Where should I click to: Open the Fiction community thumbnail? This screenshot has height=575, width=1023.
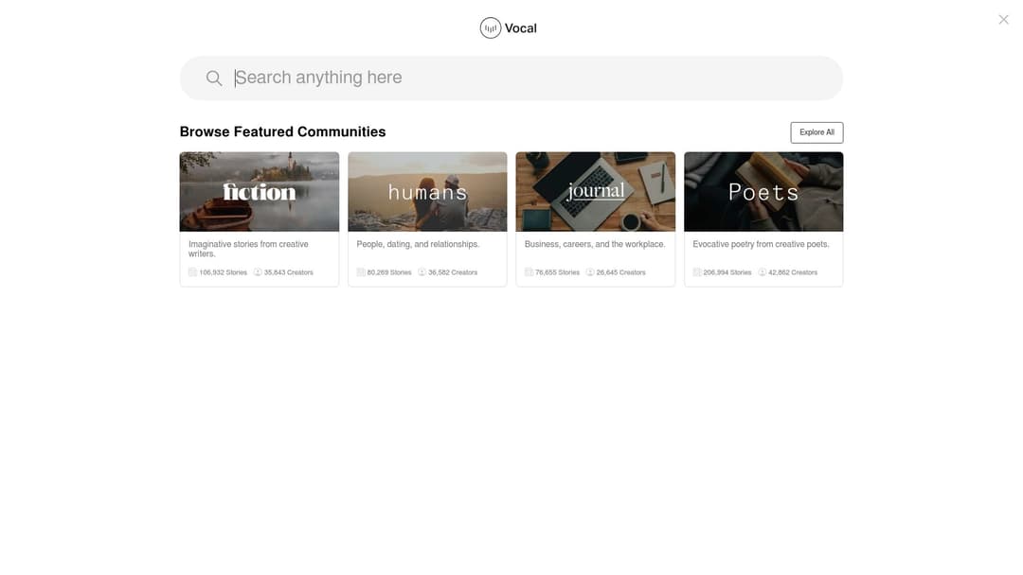[x=260, y=191]
